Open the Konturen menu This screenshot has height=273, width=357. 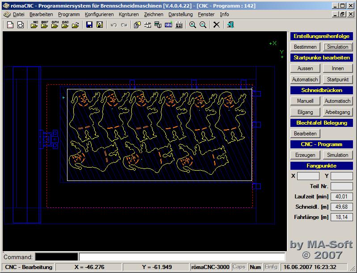(x=129, y=14)
